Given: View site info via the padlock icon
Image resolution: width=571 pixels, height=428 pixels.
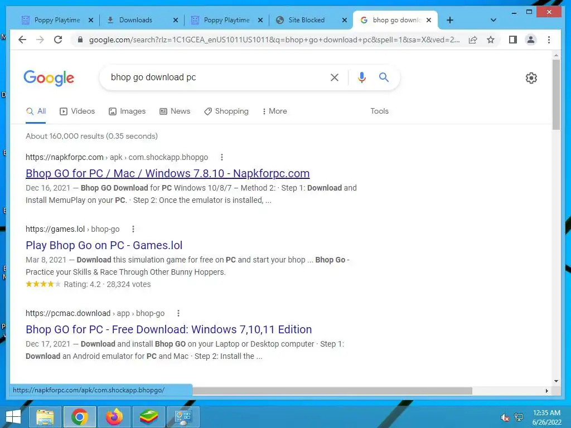Looking at the screenshot, I should [x=80, y=40].
